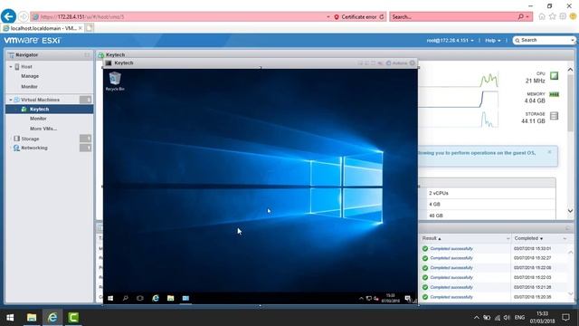Open host volume speaker icon
579x326 pixels.
click(x=507, y=318)
